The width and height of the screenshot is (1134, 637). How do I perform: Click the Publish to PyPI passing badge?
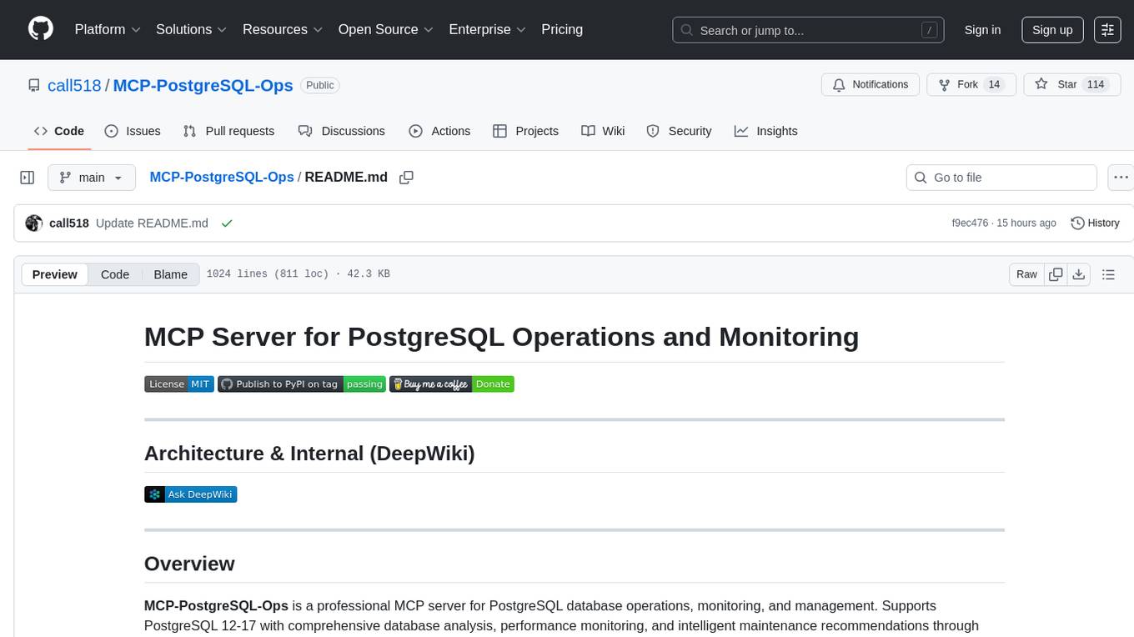click(x=302, y=384)
